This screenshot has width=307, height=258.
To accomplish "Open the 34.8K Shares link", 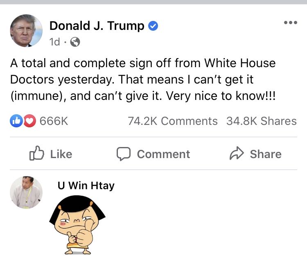I will (261, 121).
